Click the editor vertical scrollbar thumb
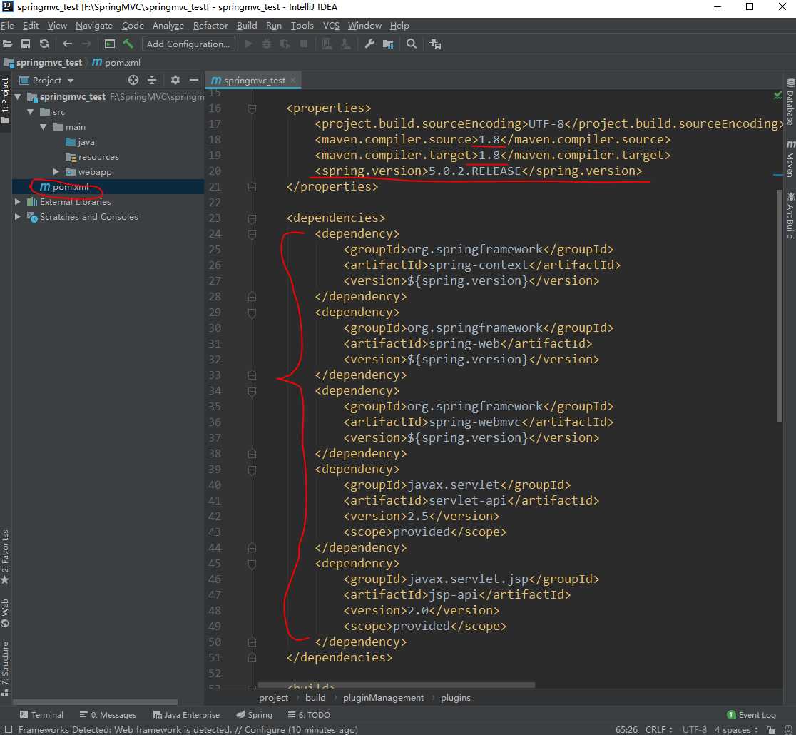 (x=780, y=305)
